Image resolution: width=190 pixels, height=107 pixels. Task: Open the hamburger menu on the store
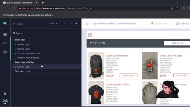pos(90,35)
